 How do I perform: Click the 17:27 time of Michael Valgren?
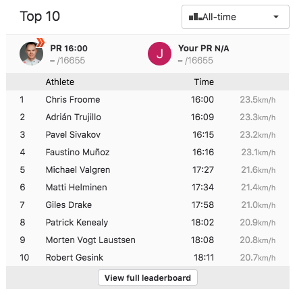(x=203, y=169)
